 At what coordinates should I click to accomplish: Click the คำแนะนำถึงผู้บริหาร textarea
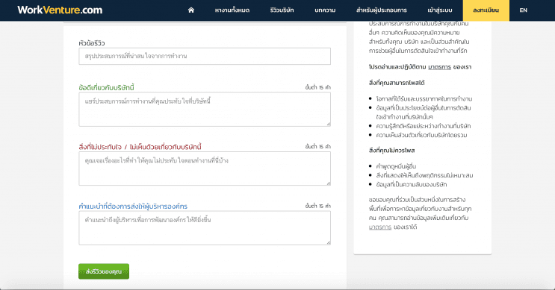(205, 228)
